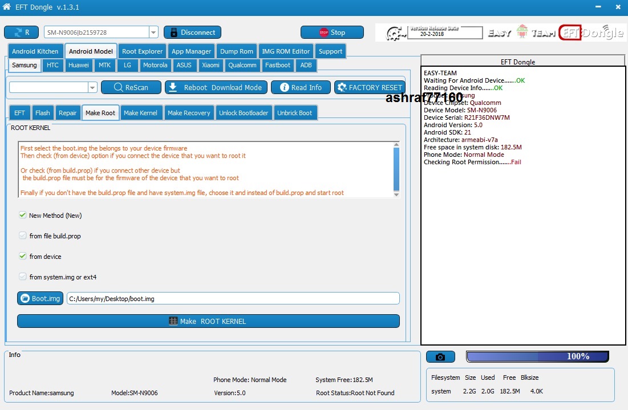Select the Xiaomi brand tab
628x410 pixels.
(210, 65)
